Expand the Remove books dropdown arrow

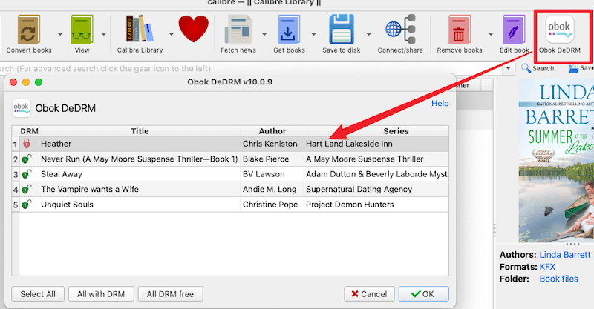(491, 34)
